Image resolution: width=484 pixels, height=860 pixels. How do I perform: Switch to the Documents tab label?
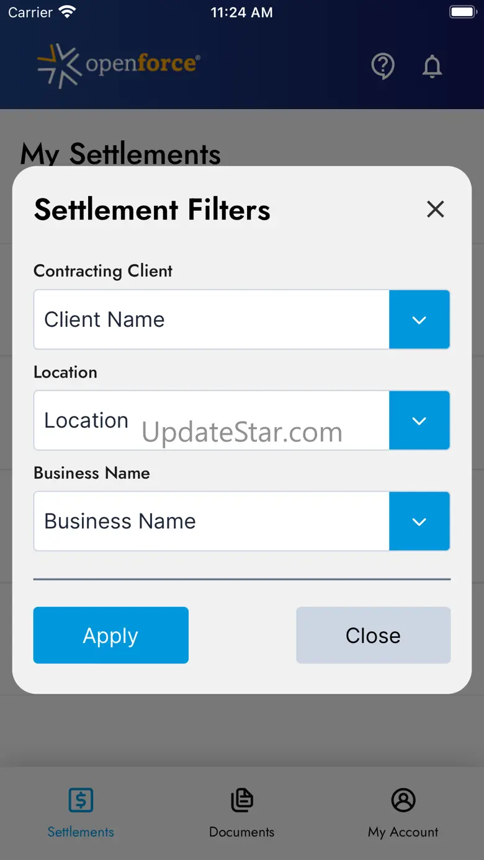(x=242, y=832)
